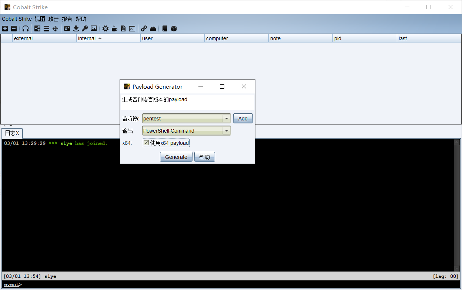Open the 攻击 menu

(53, 19)
